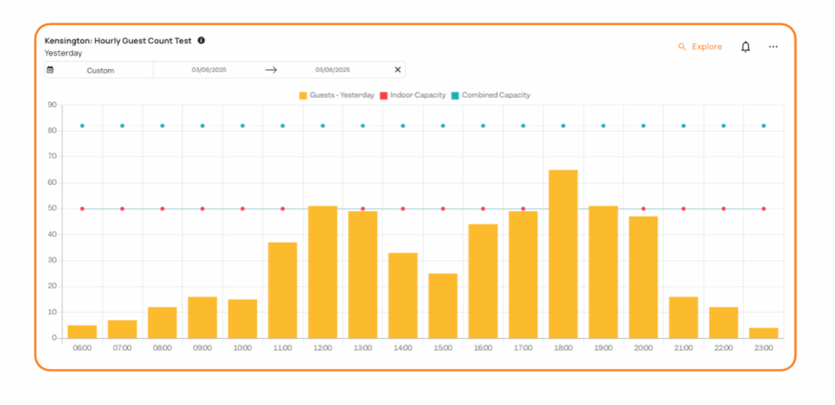Click the arrow between the two dates
Screen dimensions: 835x405
[x=272, y=70]
